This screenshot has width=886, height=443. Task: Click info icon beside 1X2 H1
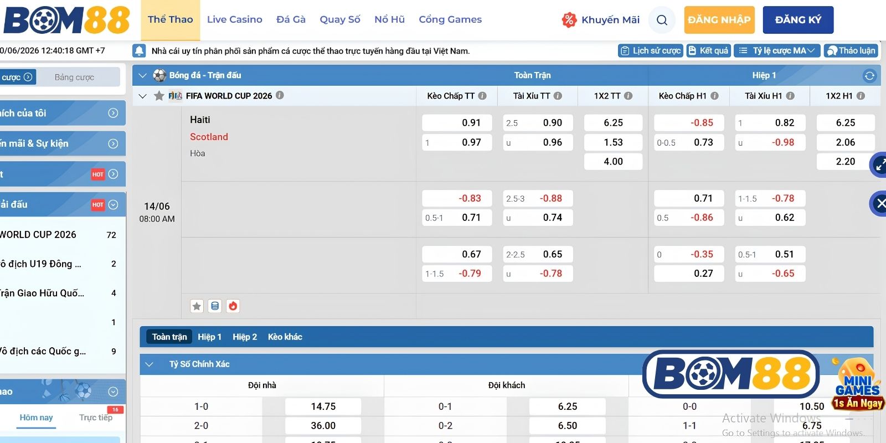[x=861, y=96]
